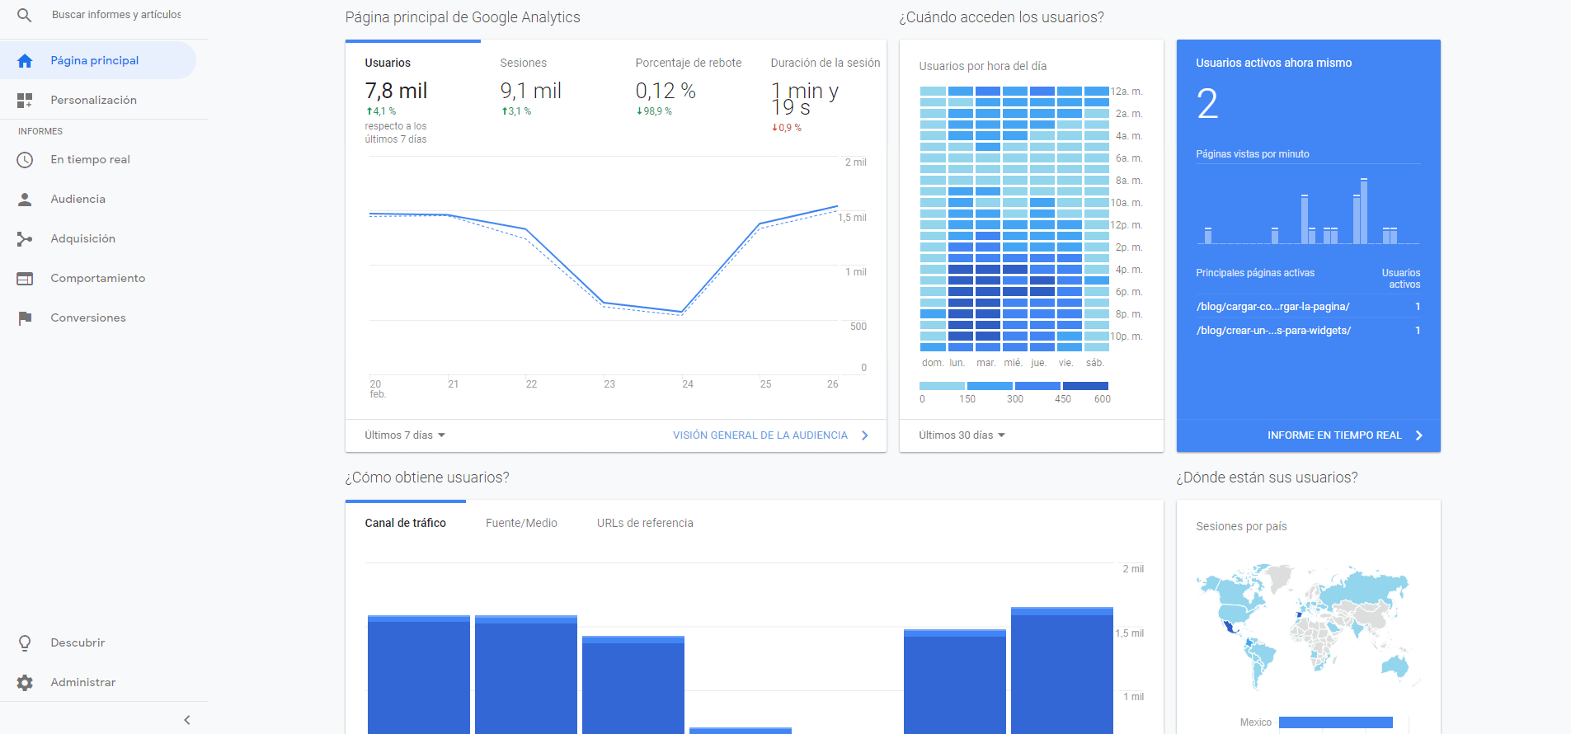The image size is (1571, 734).
Task: Switch to the Sesiones metric tab
Action: [524, 64]
